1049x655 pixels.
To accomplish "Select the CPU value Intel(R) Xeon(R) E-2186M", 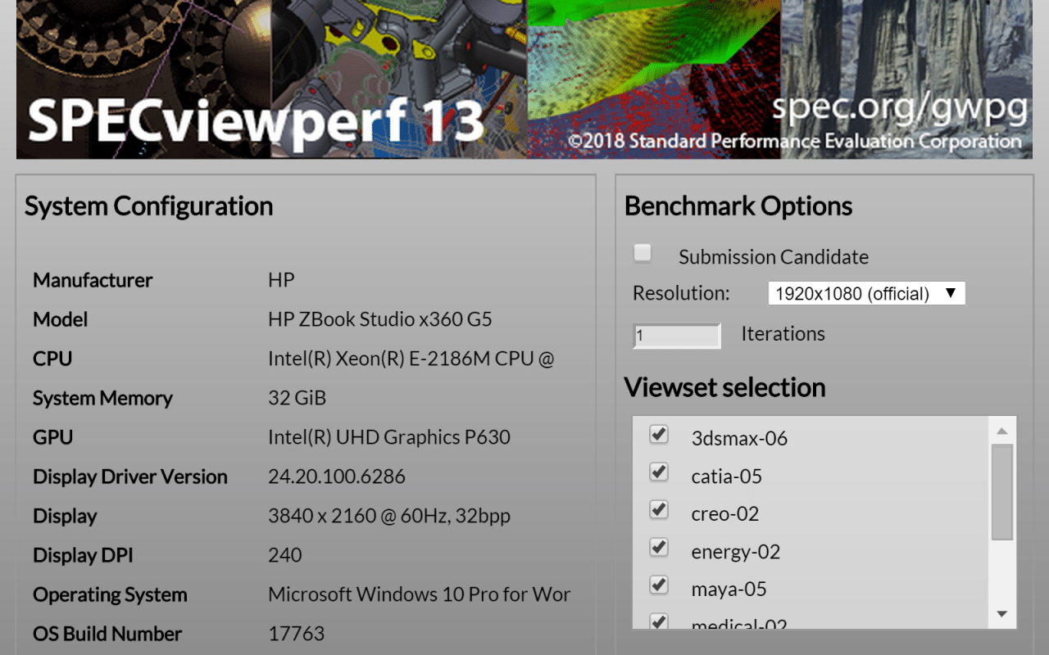I will pos(411,359).
